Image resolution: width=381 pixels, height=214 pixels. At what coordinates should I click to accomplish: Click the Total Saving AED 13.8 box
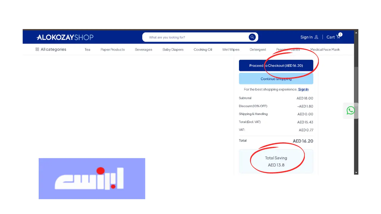[276, 161]
